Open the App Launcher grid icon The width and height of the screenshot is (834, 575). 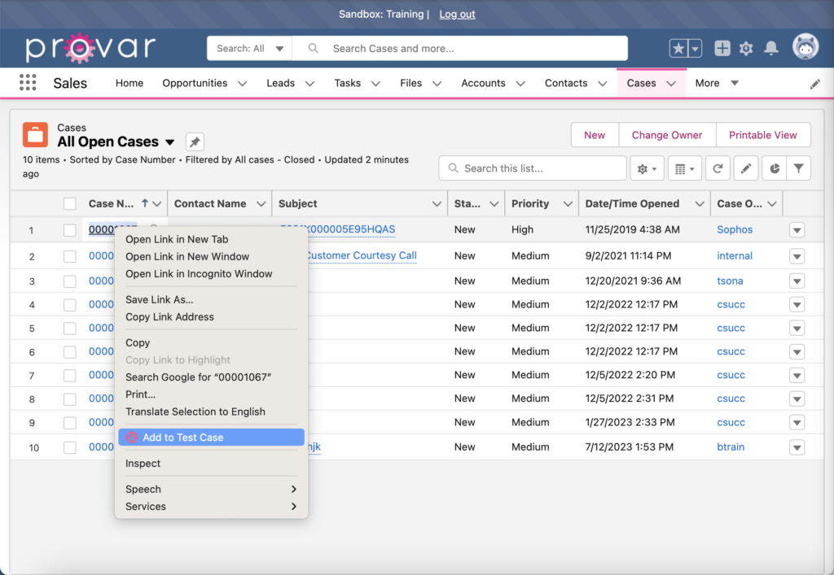coord(28,82)
